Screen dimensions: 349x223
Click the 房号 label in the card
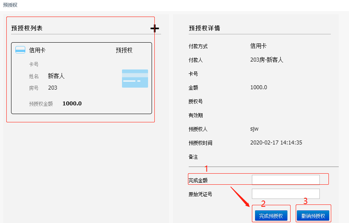(x=34, y=88)
